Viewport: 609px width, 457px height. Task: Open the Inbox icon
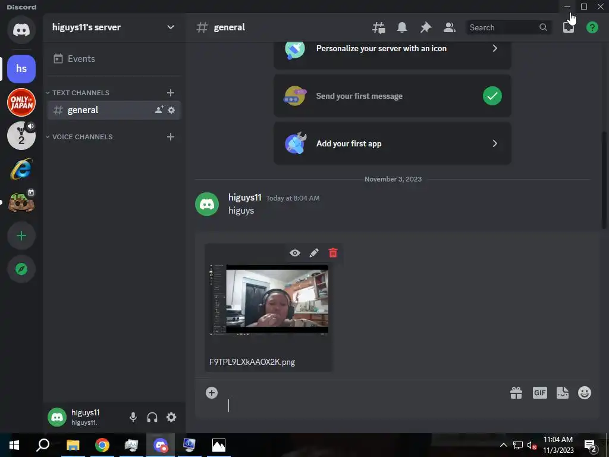click(568, 27)
